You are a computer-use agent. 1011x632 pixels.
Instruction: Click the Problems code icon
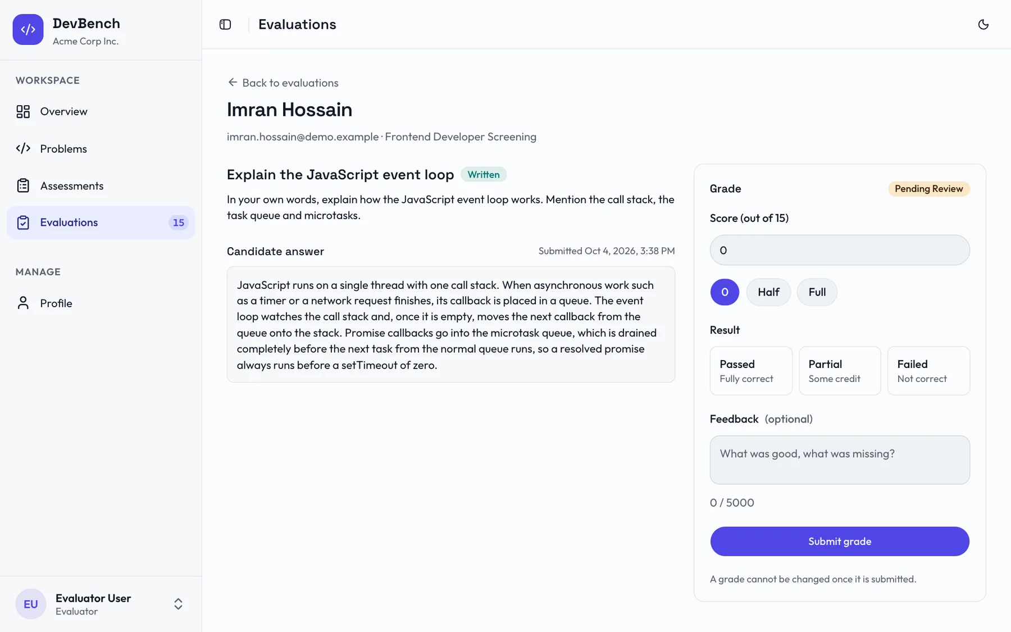23,149
